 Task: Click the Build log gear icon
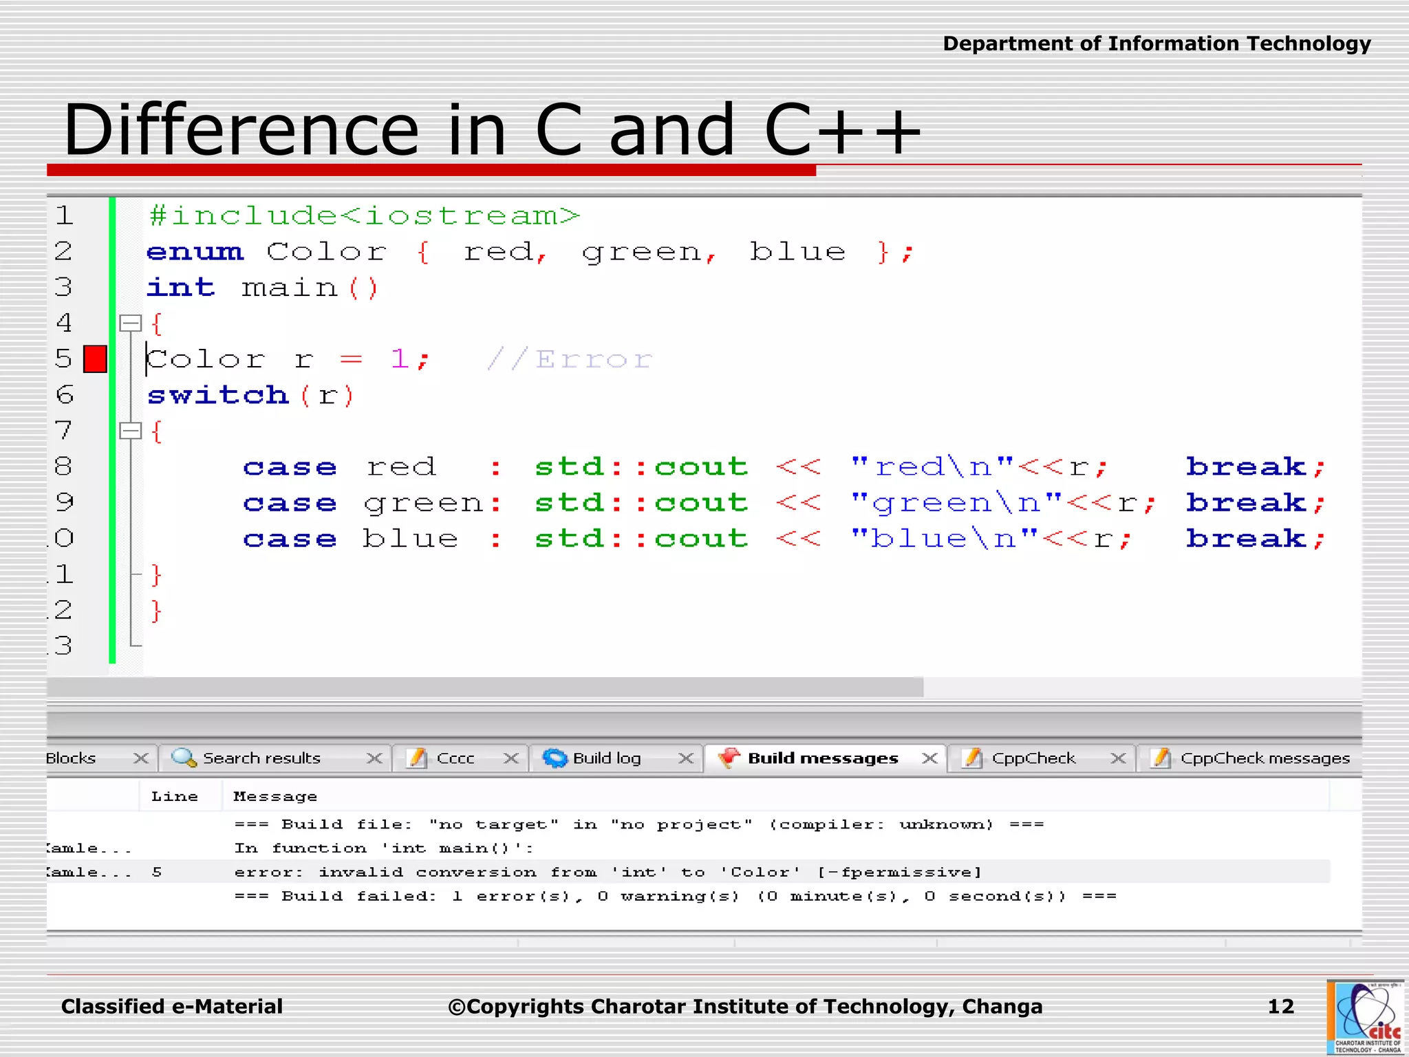click(555, 758)
